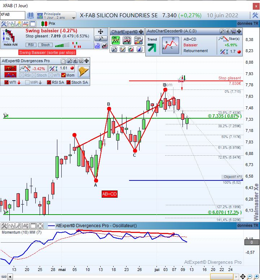Uncheck the Stoch SA checkbox
Screen dimensions: 260x280
[x=69, y=82]
